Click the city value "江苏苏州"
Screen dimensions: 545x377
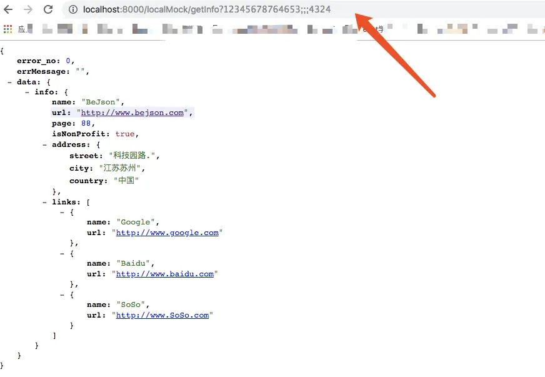coord(119,168)
